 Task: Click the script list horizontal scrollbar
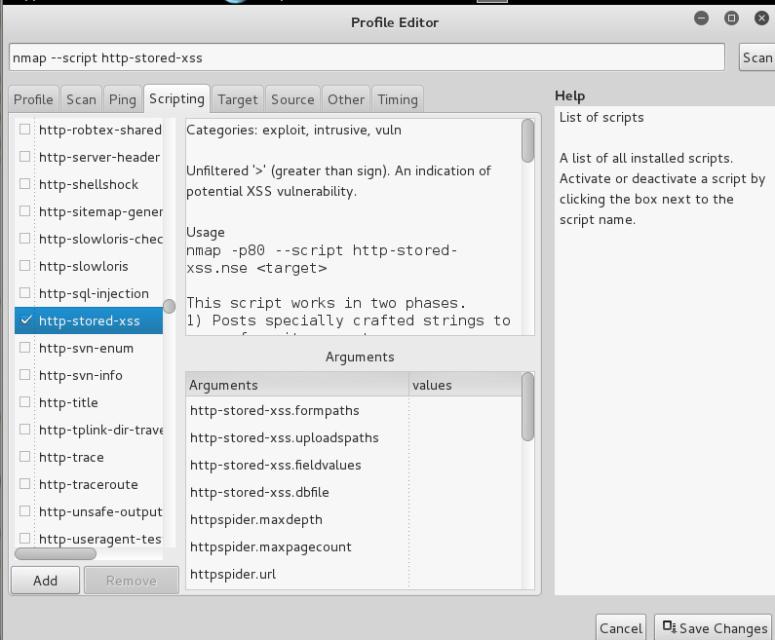(56, 553)
